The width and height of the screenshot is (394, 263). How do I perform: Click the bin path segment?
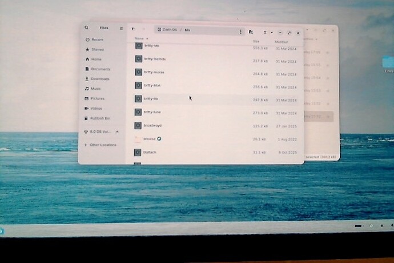tap(187, 30)
